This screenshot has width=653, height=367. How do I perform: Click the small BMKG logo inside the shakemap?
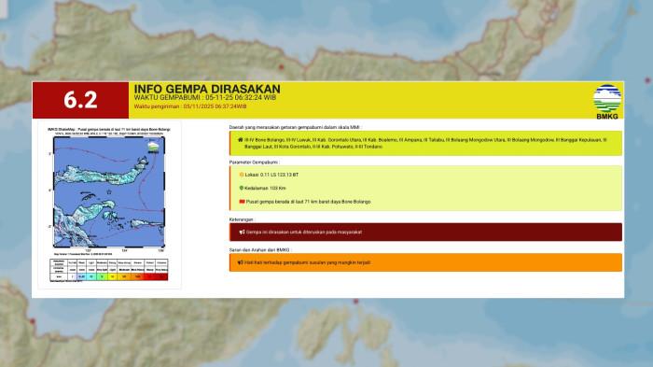[153, 148]
